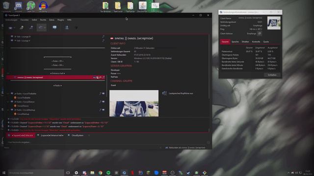Select the Radio spacer channel
Image resolution: width=314 pixels, height=176 pixels.
[x=57, y=86]
